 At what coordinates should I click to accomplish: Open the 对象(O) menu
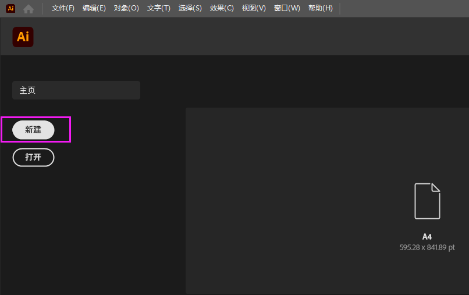click(126, 8)
